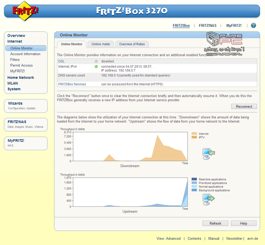
Task: Click the Normal applications legend swatch
Action: (x=194, y=186)
